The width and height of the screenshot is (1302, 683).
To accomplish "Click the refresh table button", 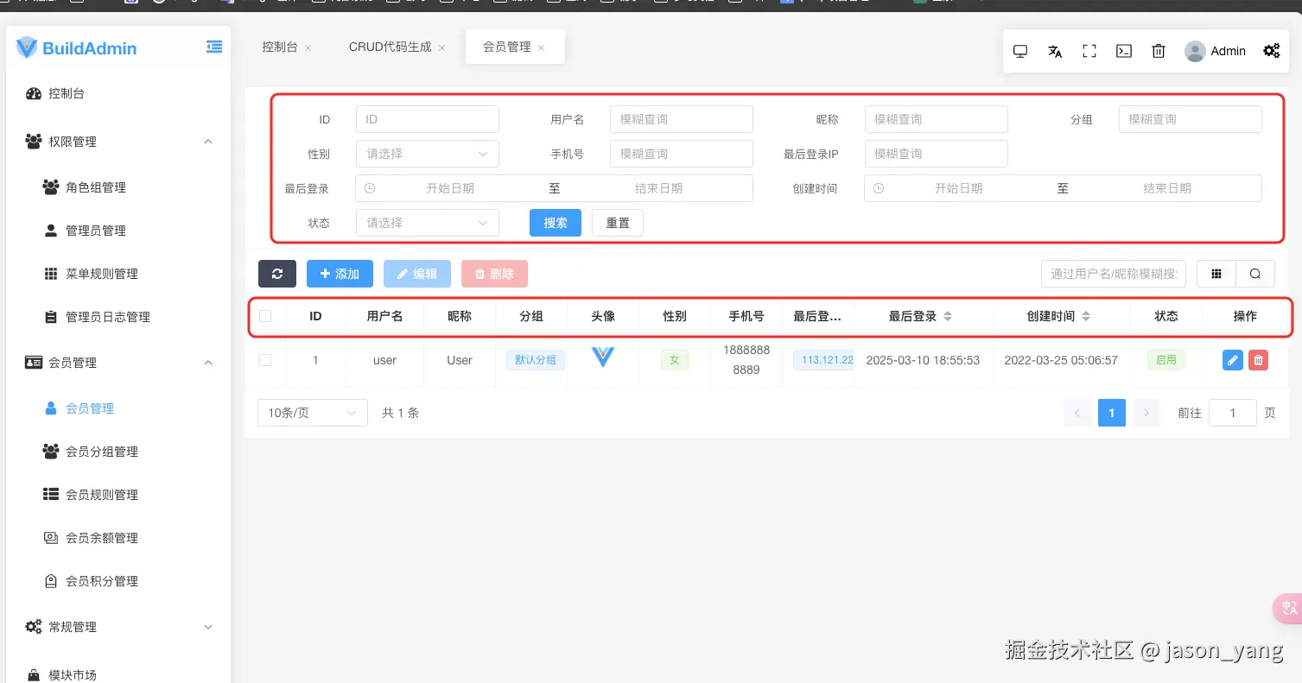I will click(x=277, y=274).
